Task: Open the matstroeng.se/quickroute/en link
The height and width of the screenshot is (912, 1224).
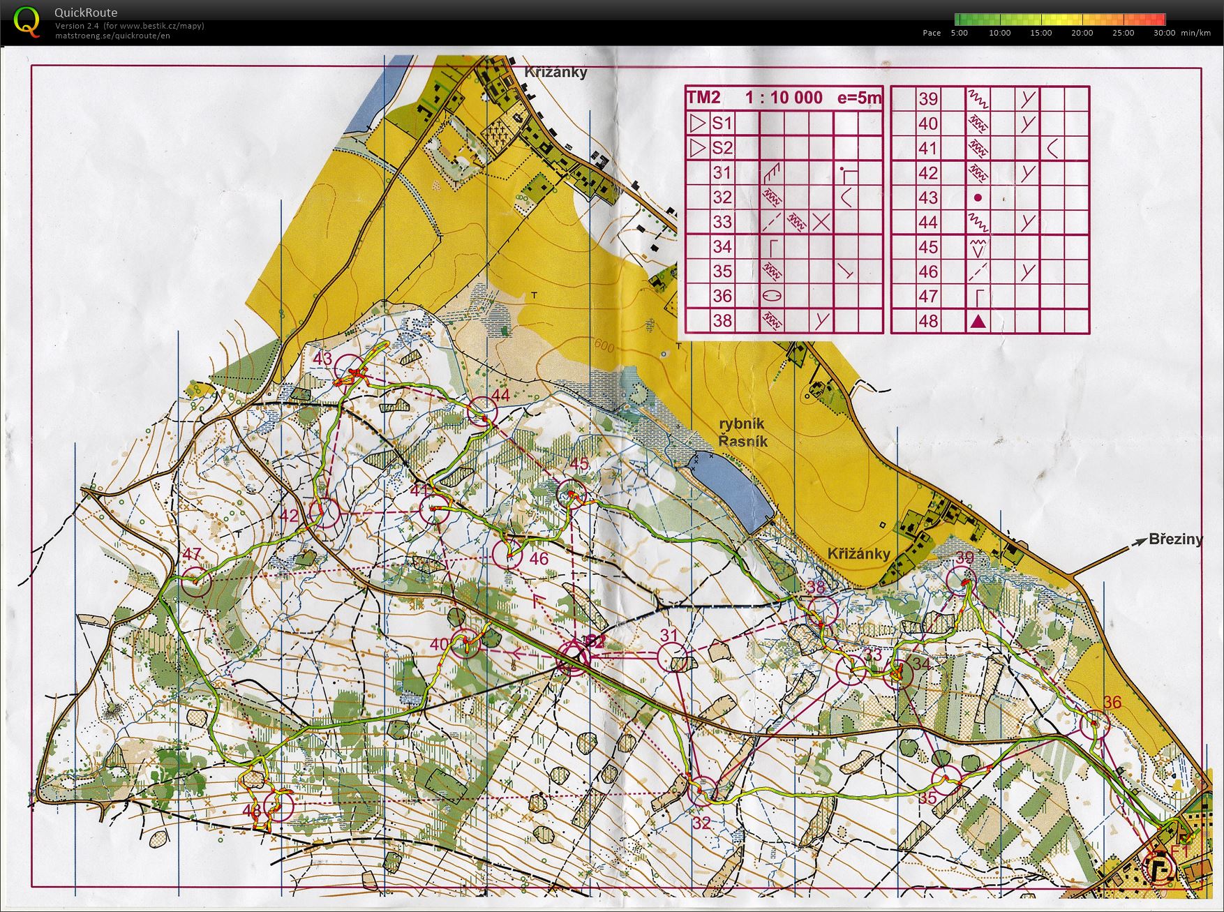Action: 112,36
